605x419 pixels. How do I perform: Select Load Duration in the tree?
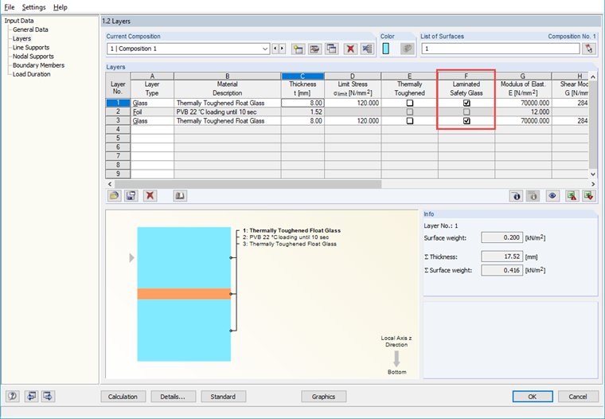(x=31, y=74)
